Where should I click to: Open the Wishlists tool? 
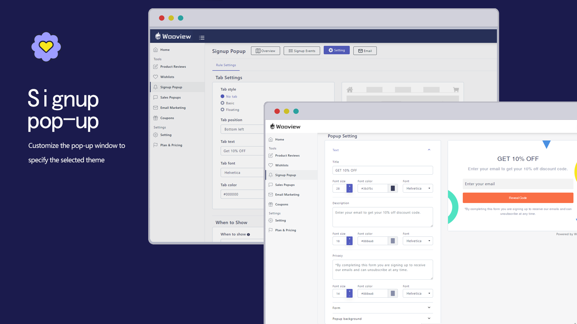pos(282,165)
